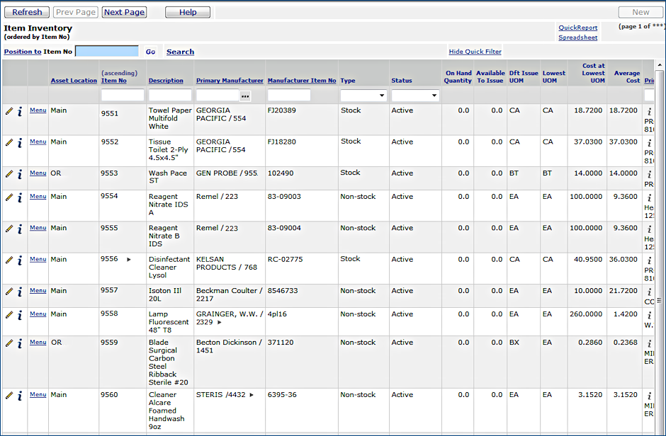Open info icon for item 9556 row
The image size is (666, 436).
(x=20, y=260)
